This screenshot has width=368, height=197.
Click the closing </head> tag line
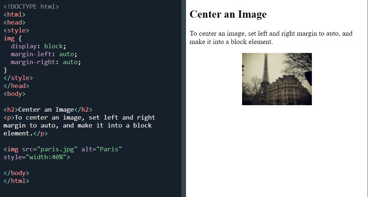coord(17,86)
